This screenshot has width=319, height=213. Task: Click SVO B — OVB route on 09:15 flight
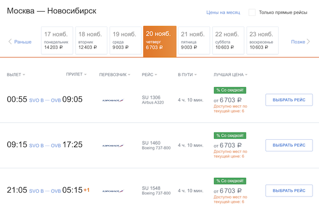pos(45,145)
